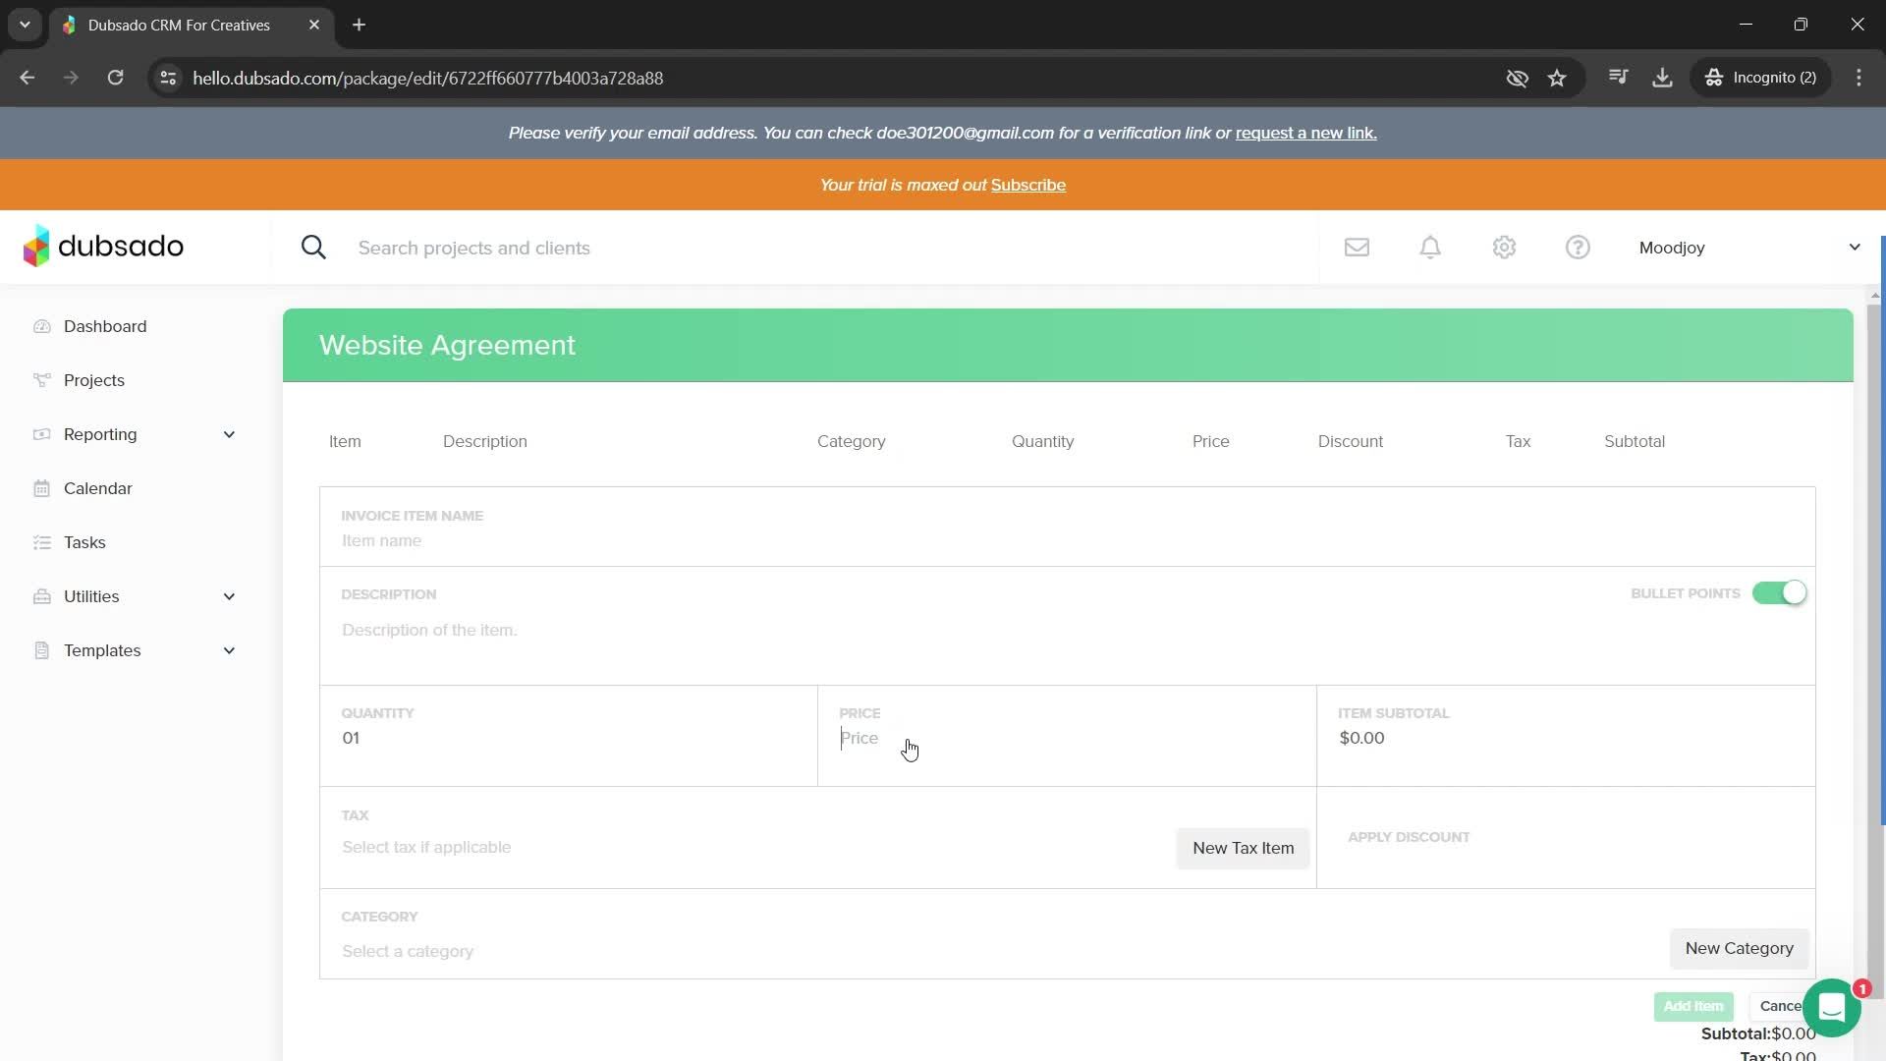Screen dimensions: 1886x1061
Task: Open the Chrome three-dot menu
Action: [x=1858, y=78]
